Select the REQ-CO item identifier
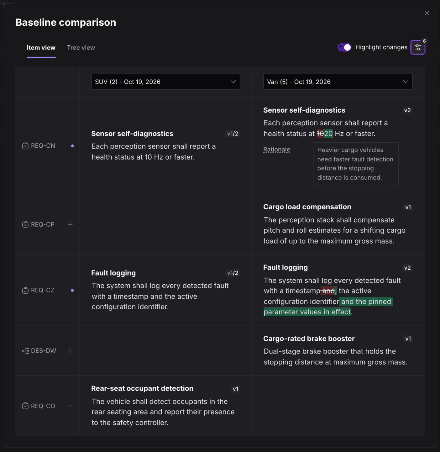Viewport: 440px width, 452px height. (43, 406)
